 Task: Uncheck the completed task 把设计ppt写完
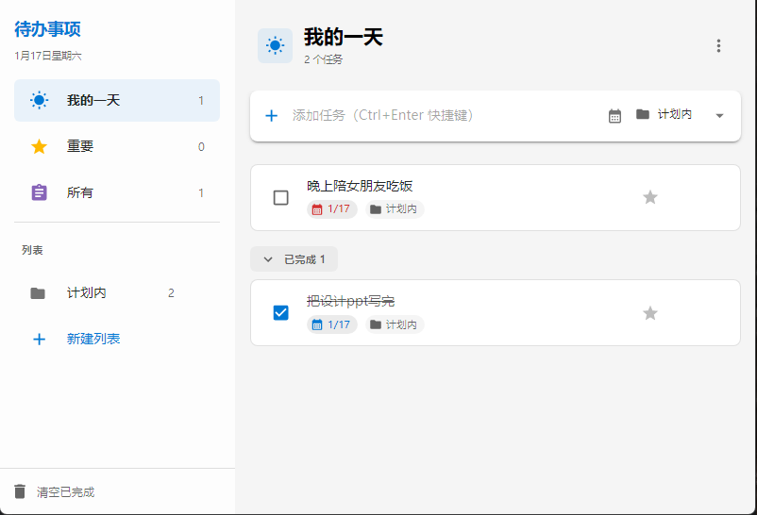(x=280, y=313)
